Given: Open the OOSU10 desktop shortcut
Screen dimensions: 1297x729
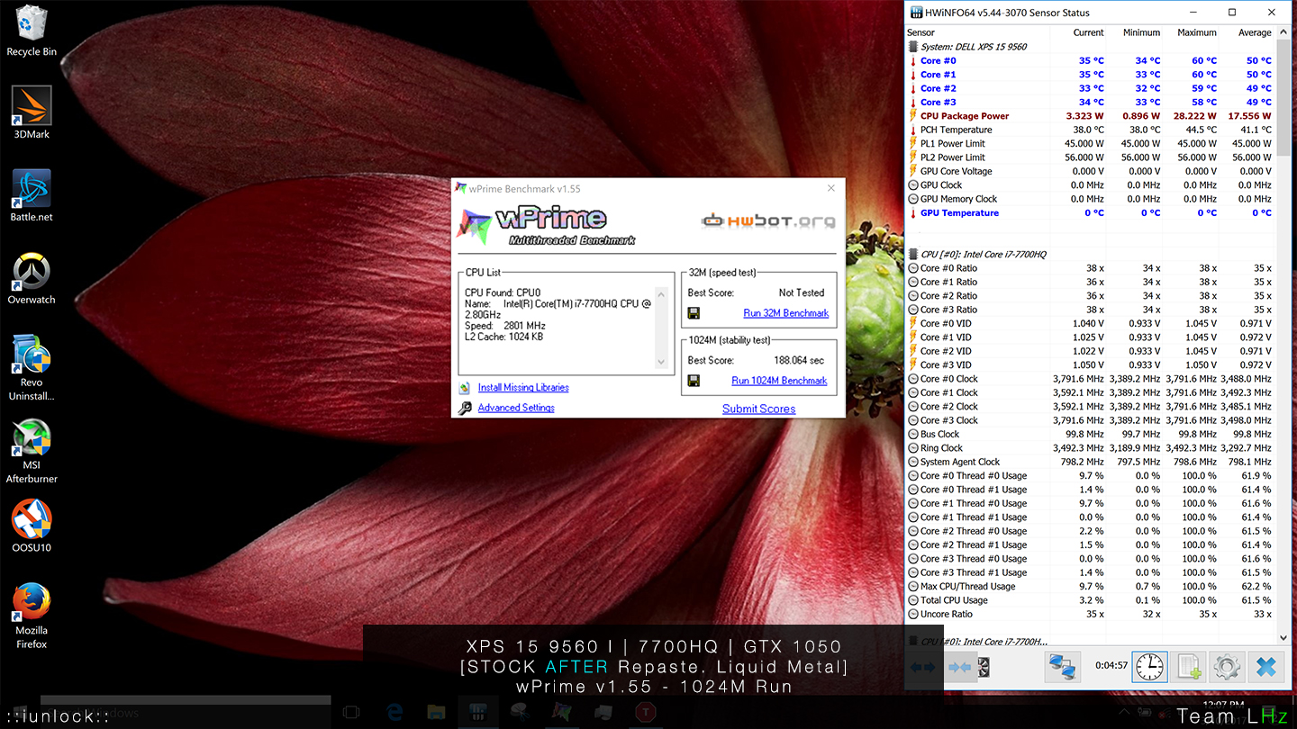Looking at the screenshot, I should pos(32,526).
